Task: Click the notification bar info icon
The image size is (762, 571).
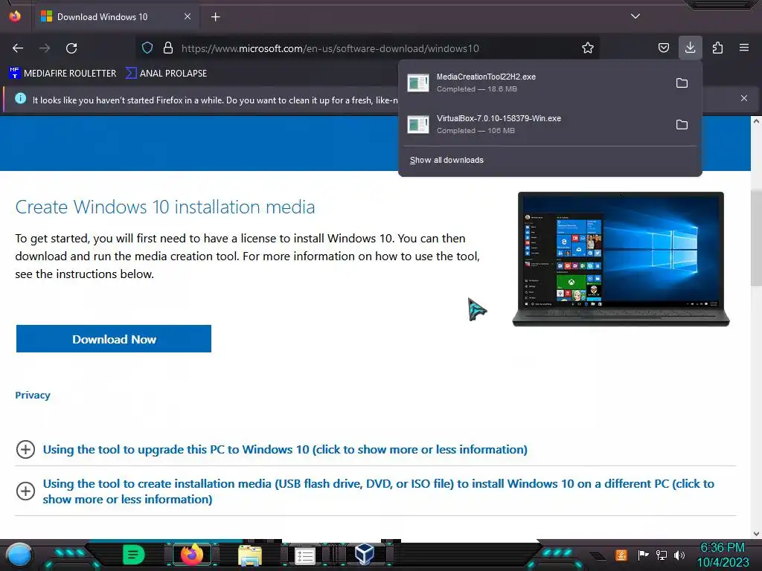Action: (20, 99)
